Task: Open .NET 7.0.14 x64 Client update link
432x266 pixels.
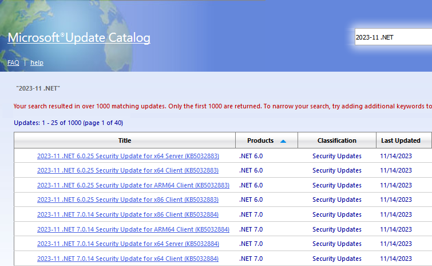Action: 128,259
